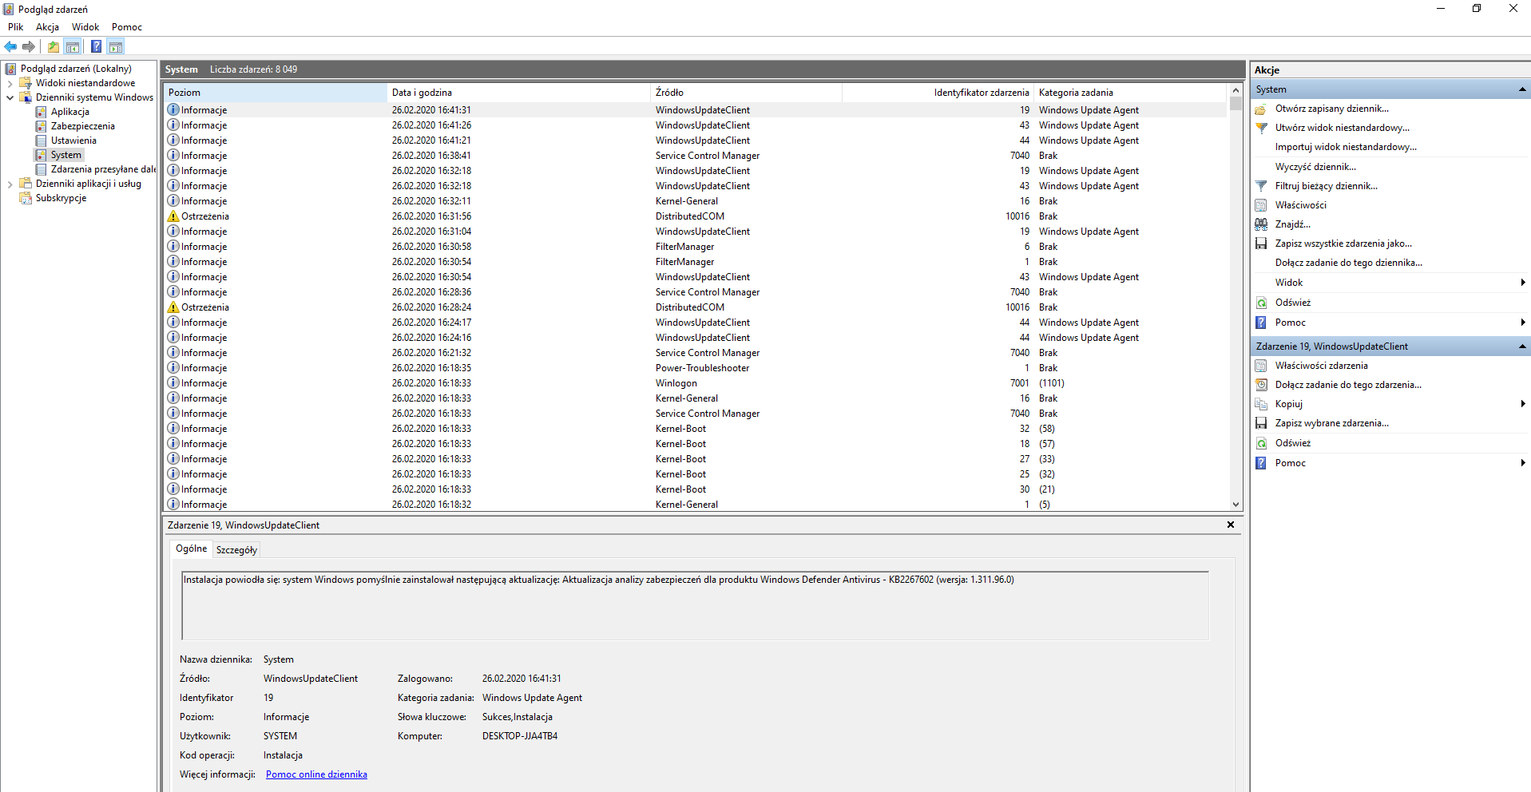Screen dimensions: 1531x792
Task: Close the event preview pane with X
Action: (x=1231, y=525)
